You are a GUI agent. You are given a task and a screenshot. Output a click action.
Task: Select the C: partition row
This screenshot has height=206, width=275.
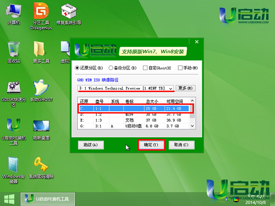click(134, 108)
